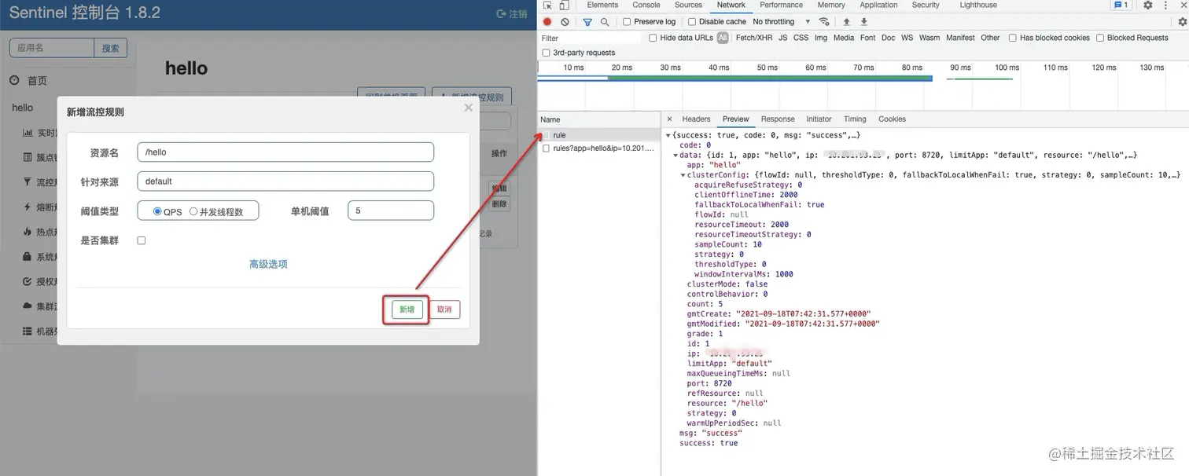Check Blocked Requests option
Image resolution: width=1189 pixels, height=476 pixels.
[1100, 38]
